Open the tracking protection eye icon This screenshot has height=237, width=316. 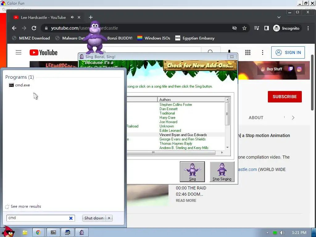point(235,28)
